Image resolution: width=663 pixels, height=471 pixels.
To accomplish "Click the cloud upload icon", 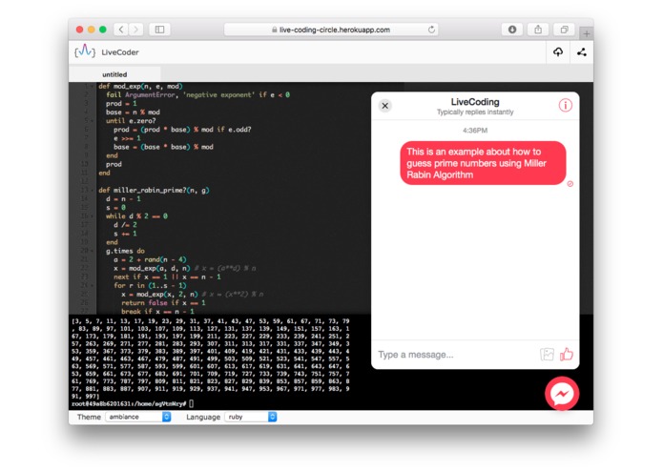I will 558,51.
